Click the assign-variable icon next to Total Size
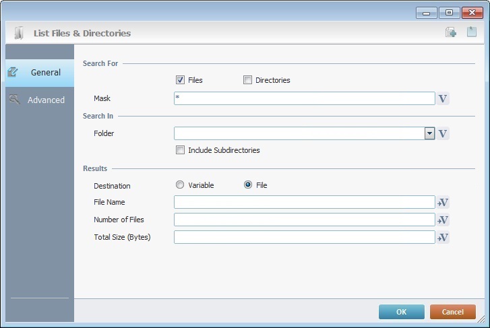This screenshot has width=490, height=328. click(x=443, y=238)
